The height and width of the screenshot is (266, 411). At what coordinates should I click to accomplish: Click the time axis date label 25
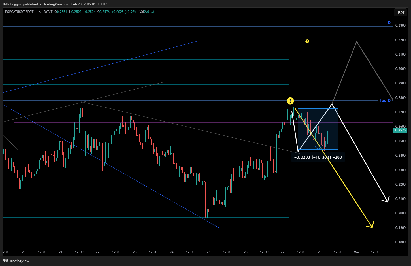pos(209,252)
